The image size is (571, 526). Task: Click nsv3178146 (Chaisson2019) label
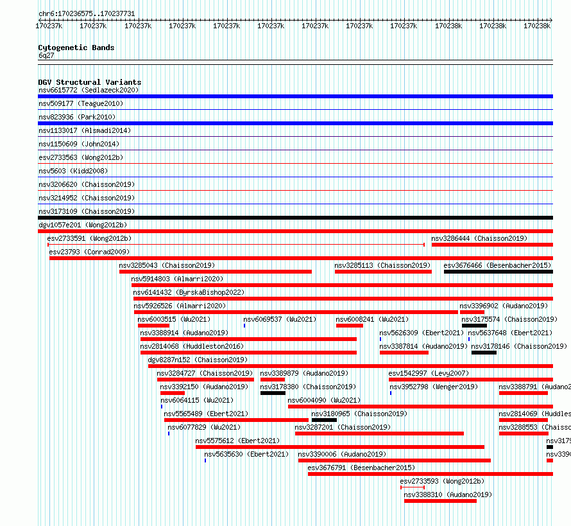[x=519, y=346]
